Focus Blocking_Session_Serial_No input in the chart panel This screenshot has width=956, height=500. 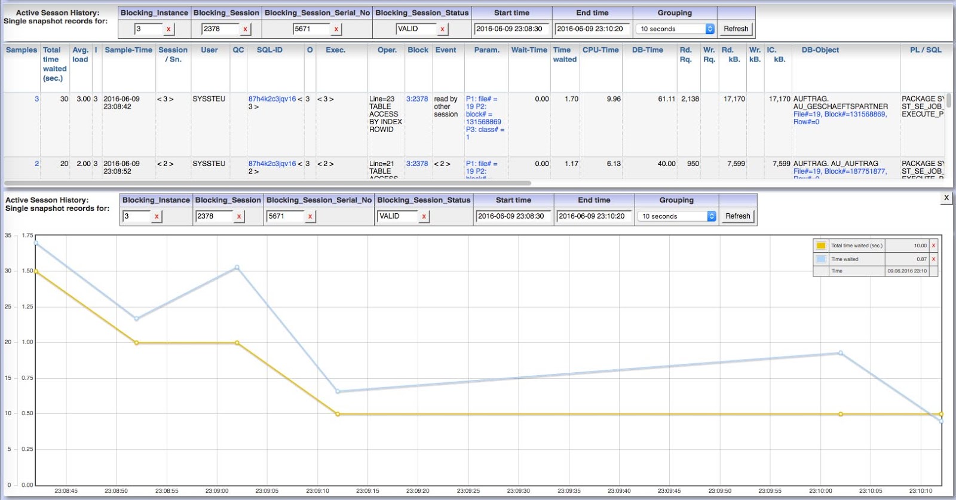(286, 216)
